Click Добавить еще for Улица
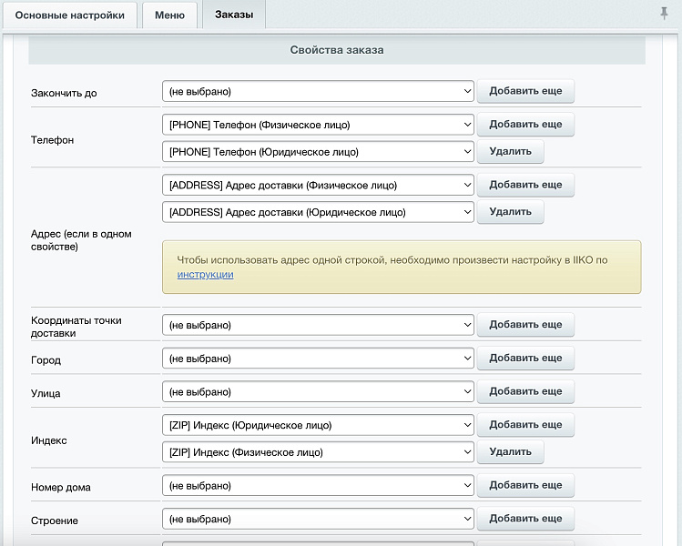Screen dimensions: 682x546 525,391
